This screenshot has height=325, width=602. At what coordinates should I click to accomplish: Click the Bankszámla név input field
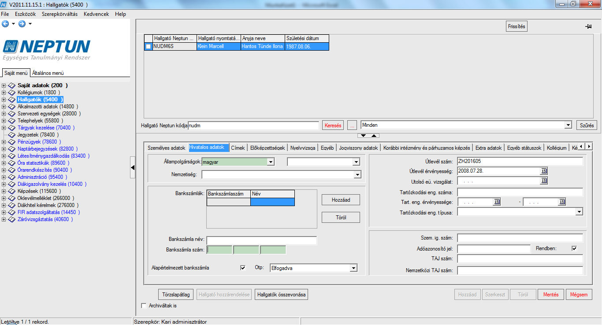tap(261, 240)
